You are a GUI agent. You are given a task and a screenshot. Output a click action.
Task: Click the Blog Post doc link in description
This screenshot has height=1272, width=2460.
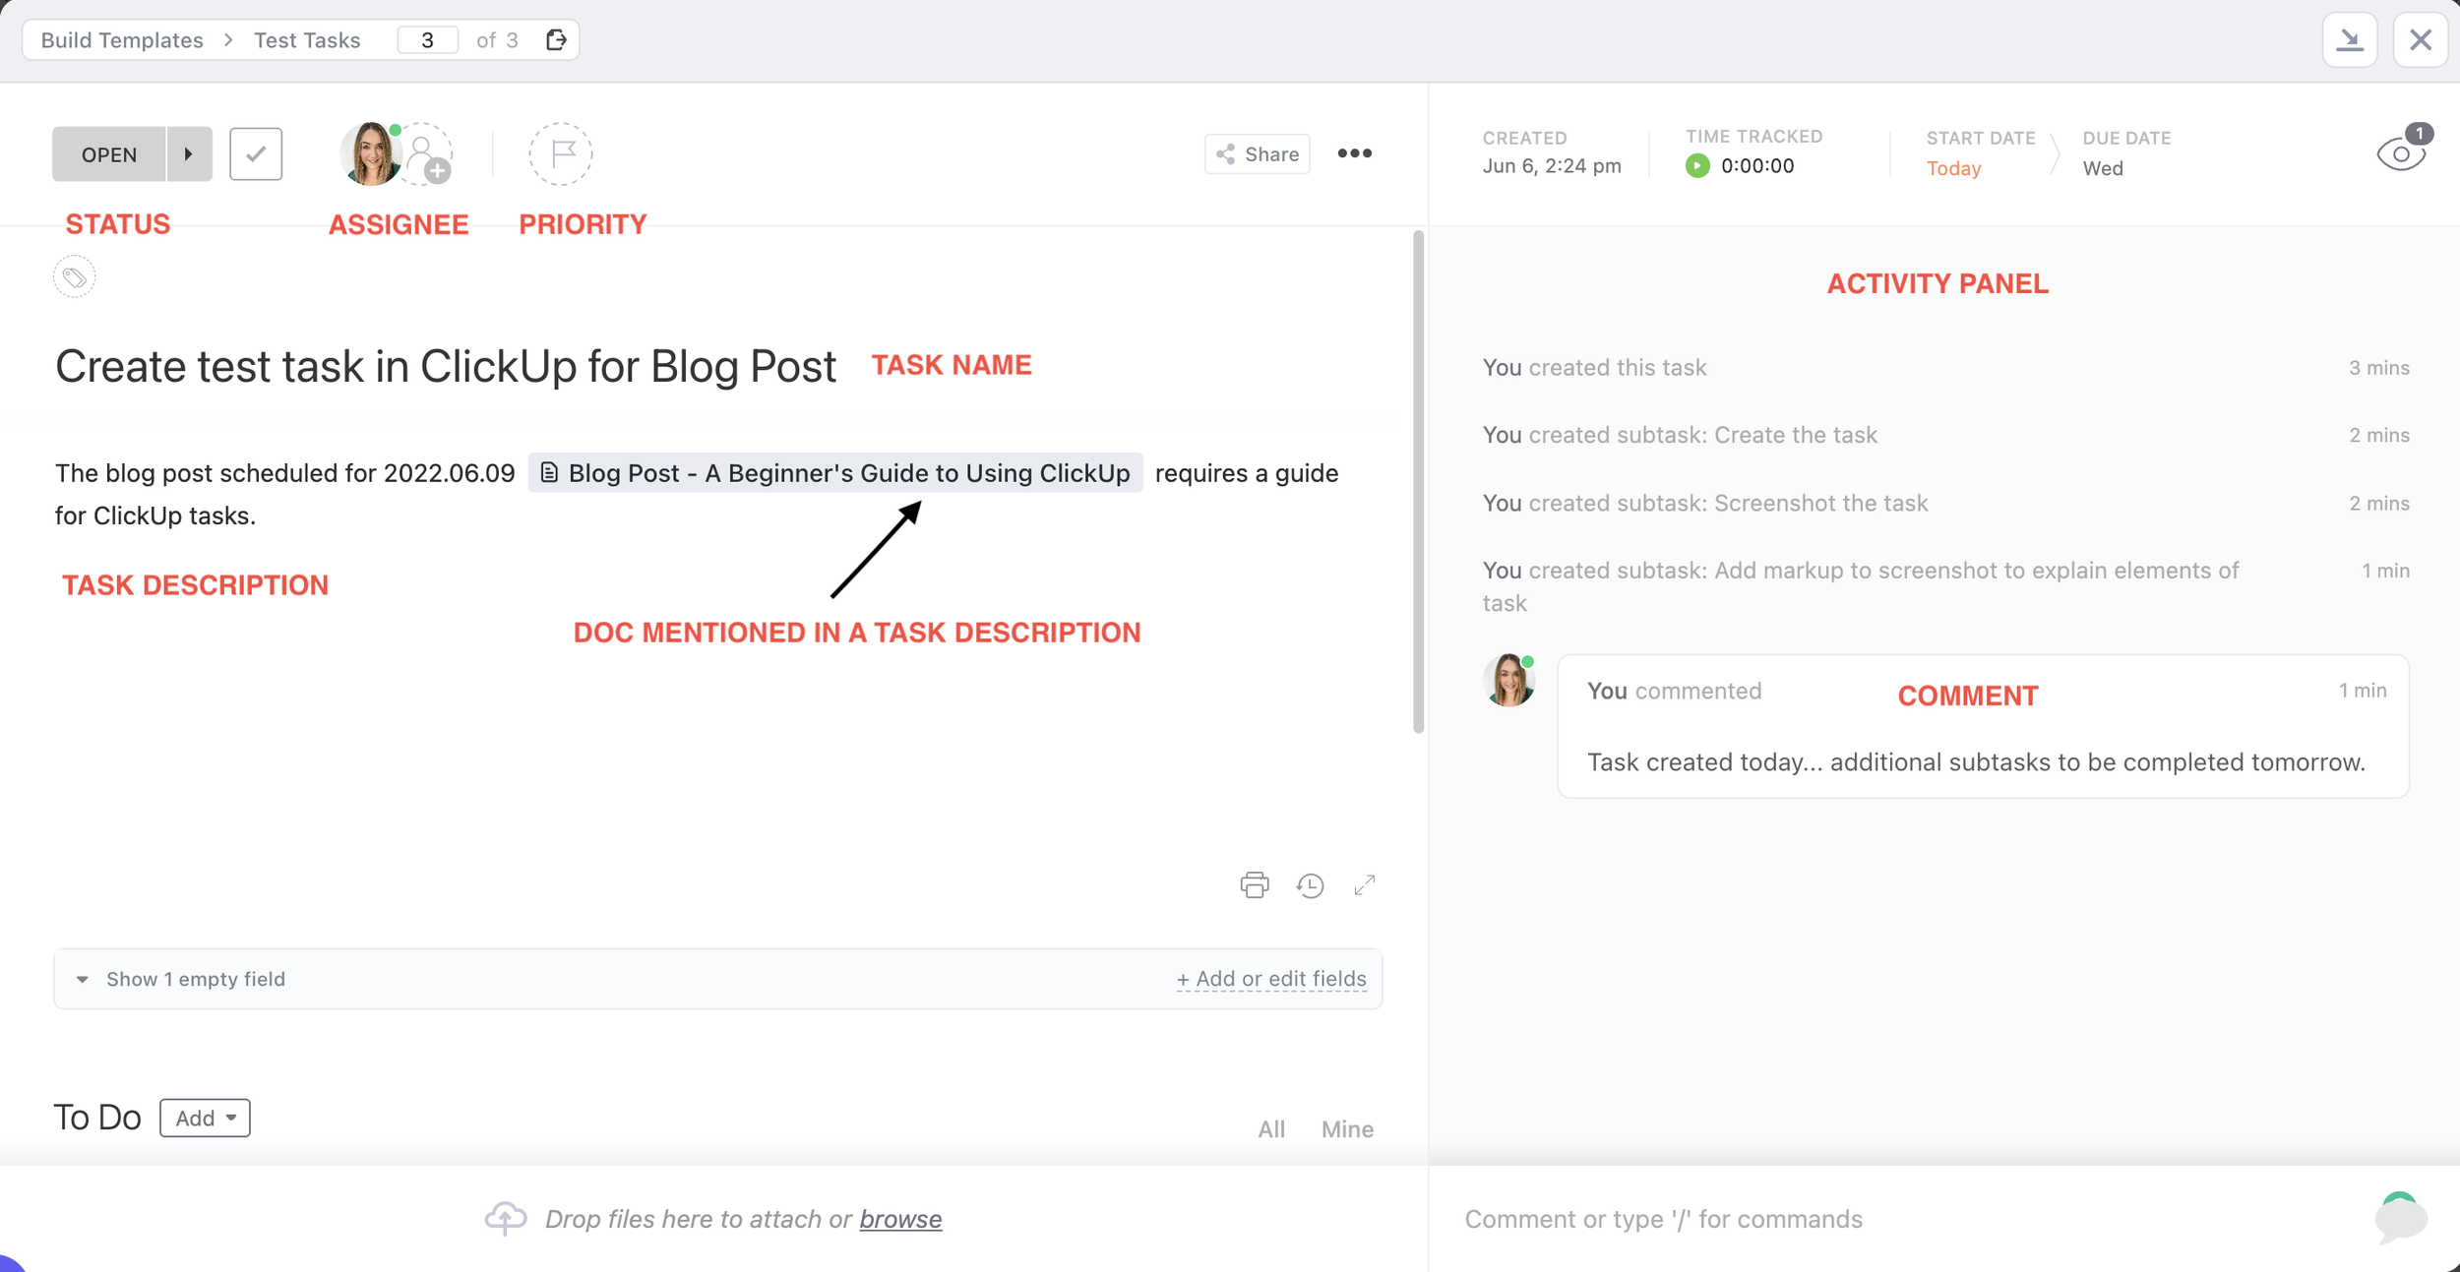[835, 474]
